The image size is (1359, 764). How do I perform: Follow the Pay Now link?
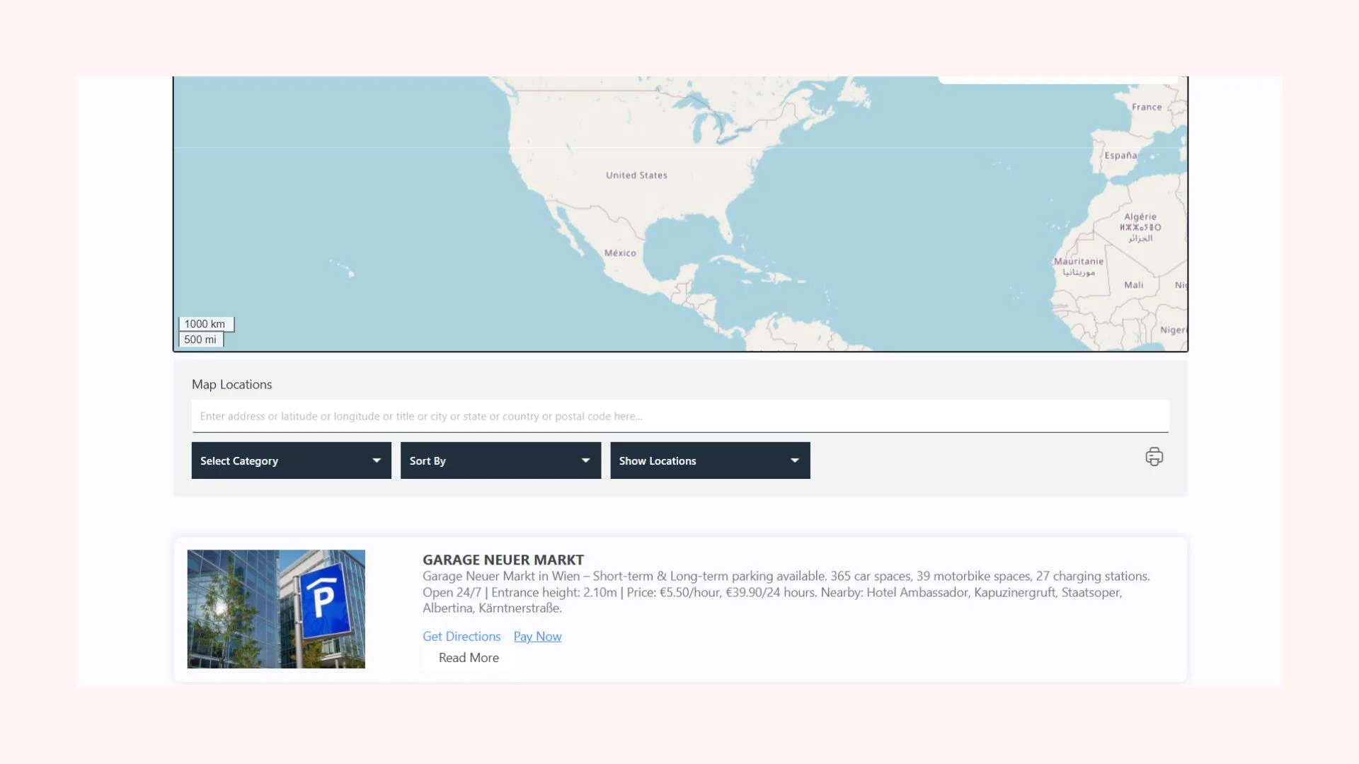tap(537, 636)
